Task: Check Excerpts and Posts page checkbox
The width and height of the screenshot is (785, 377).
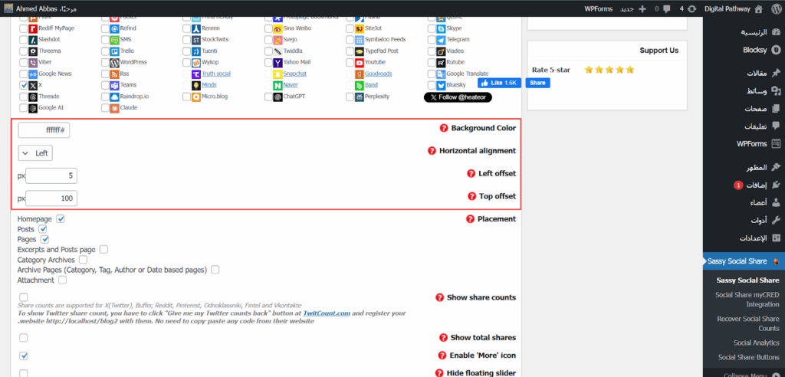Action: (x=103, y=249)
